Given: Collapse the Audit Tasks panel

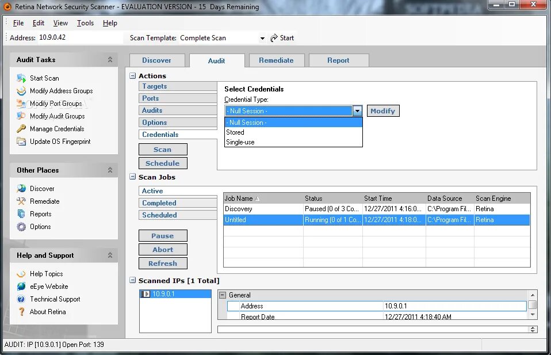Looking at the screenshot, I should point(110,60).
